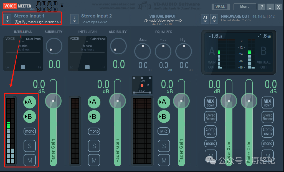
Task: Open Stereo Input 1 device selector
Action: click(7, 19)
